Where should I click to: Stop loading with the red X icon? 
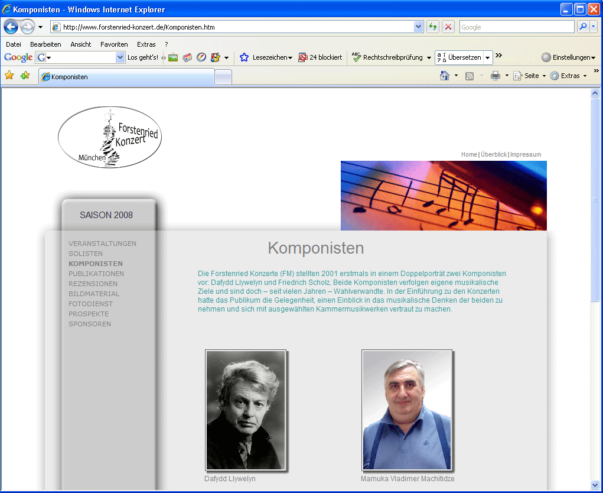click(x=448, y=27)
